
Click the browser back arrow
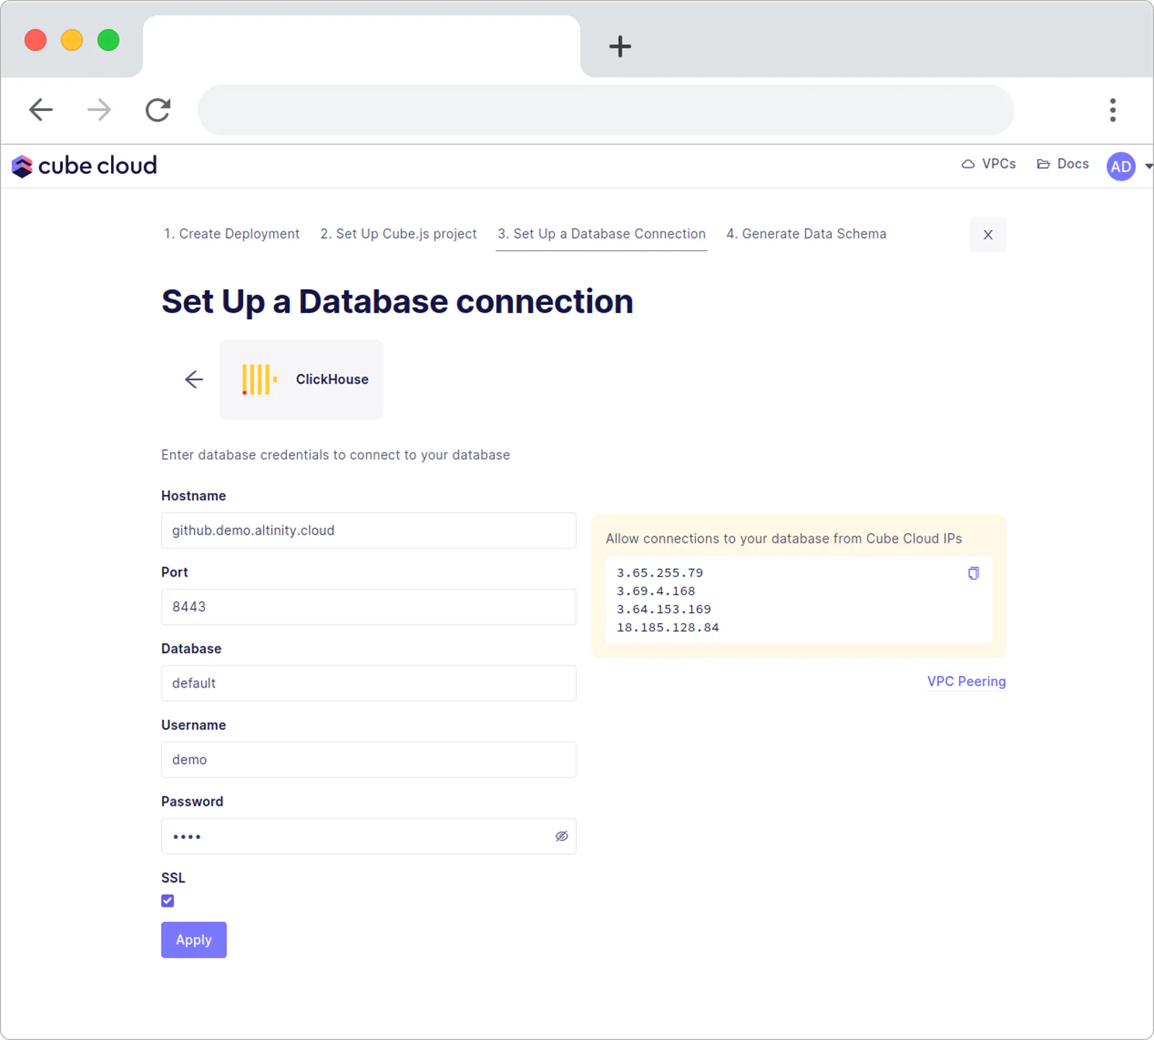tap(41, 110)
